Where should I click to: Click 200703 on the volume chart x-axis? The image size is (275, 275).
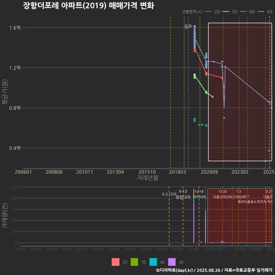[36, 249]
